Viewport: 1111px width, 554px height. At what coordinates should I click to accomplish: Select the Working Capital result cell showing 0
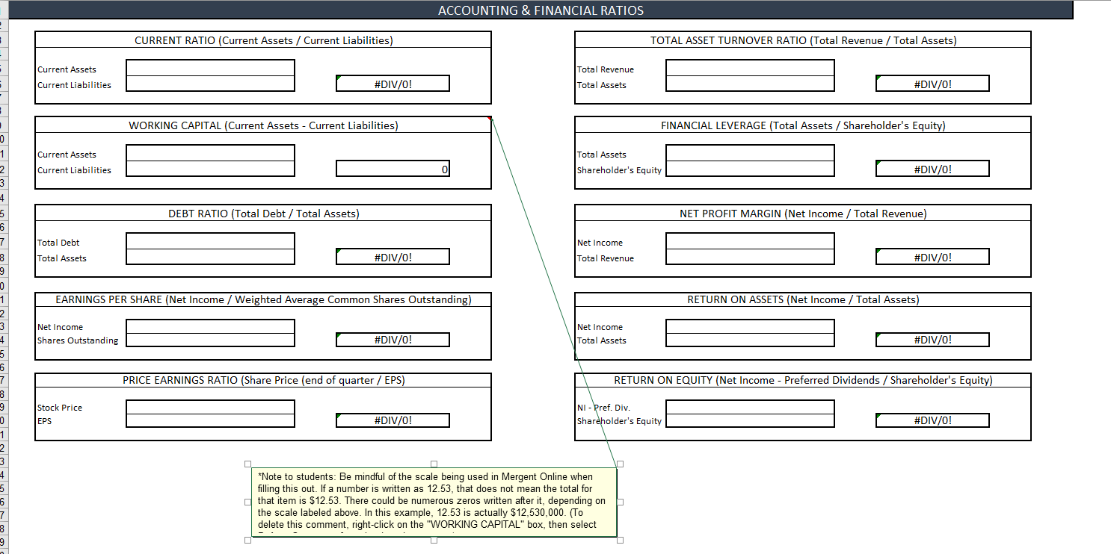pyautogui.click(x=393, y=169)
